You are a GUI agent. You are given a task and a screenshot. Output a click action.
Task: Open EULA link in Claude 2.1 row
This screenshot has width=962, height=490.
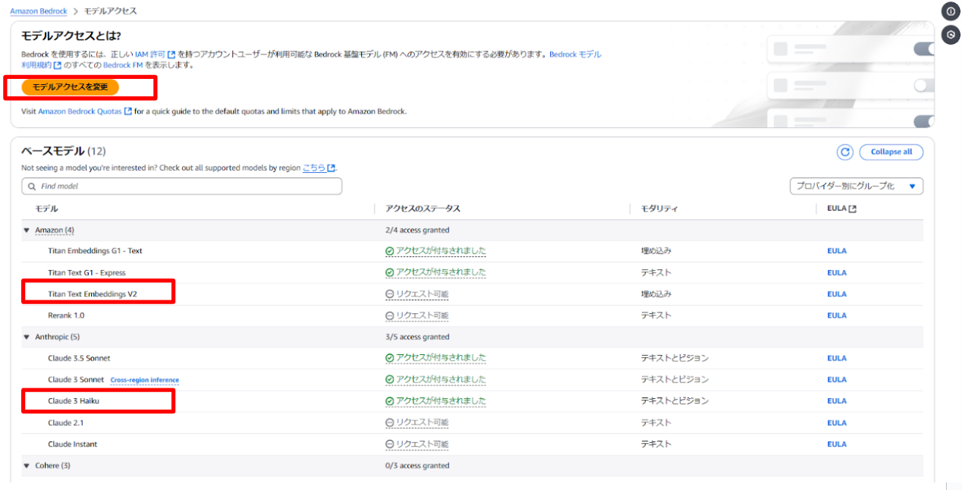[x=837, y=423]
